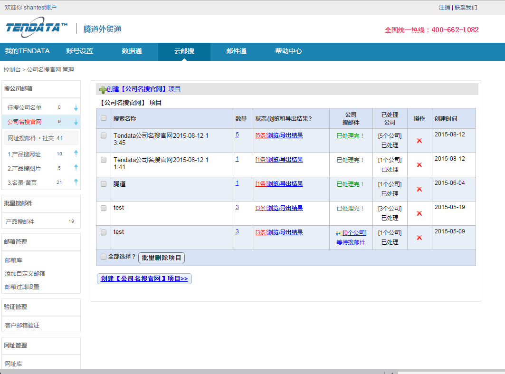
Task: Toggle the header checkbox beside 搜索名称
Action: point(104,118)
